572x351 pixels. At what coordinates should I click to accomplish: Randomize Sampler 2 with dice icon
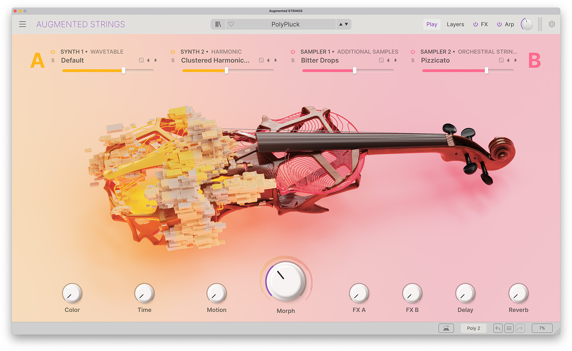[x=501, y=60]
